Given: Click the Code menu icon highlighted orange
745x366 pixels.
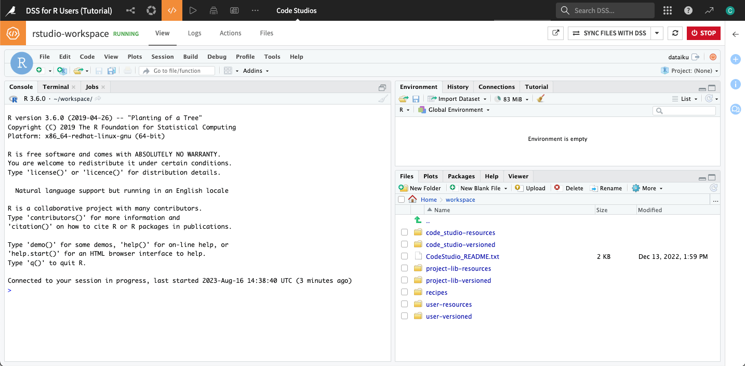Looking at the screenshot, I should pos(172,10).
